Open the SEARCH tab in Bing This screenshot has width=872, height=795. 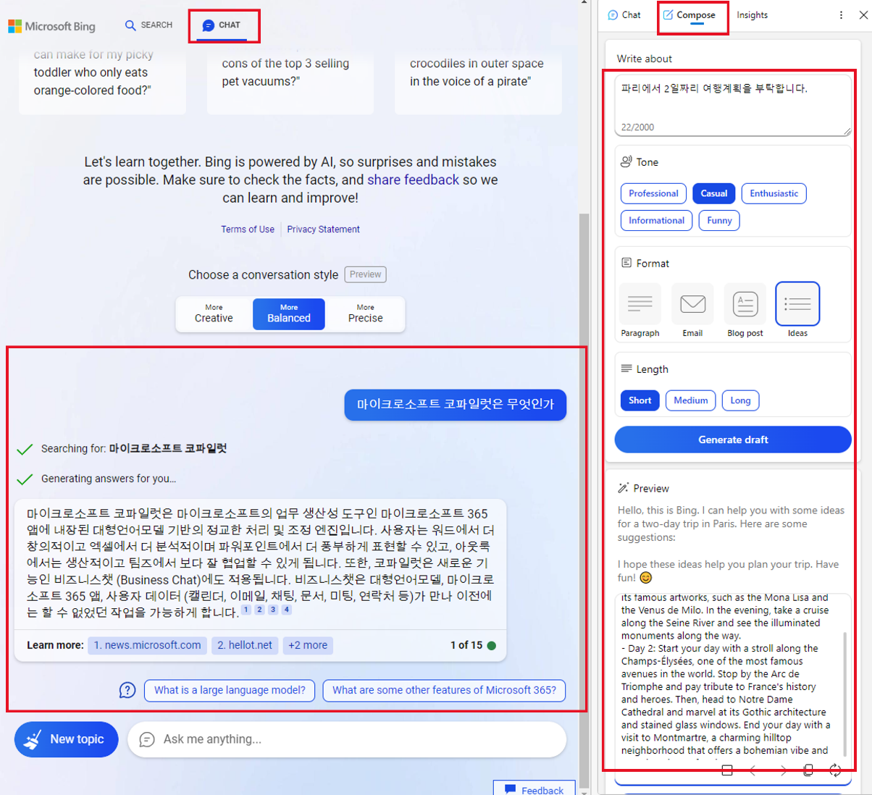pyautogui.click(x=148, y=25)
